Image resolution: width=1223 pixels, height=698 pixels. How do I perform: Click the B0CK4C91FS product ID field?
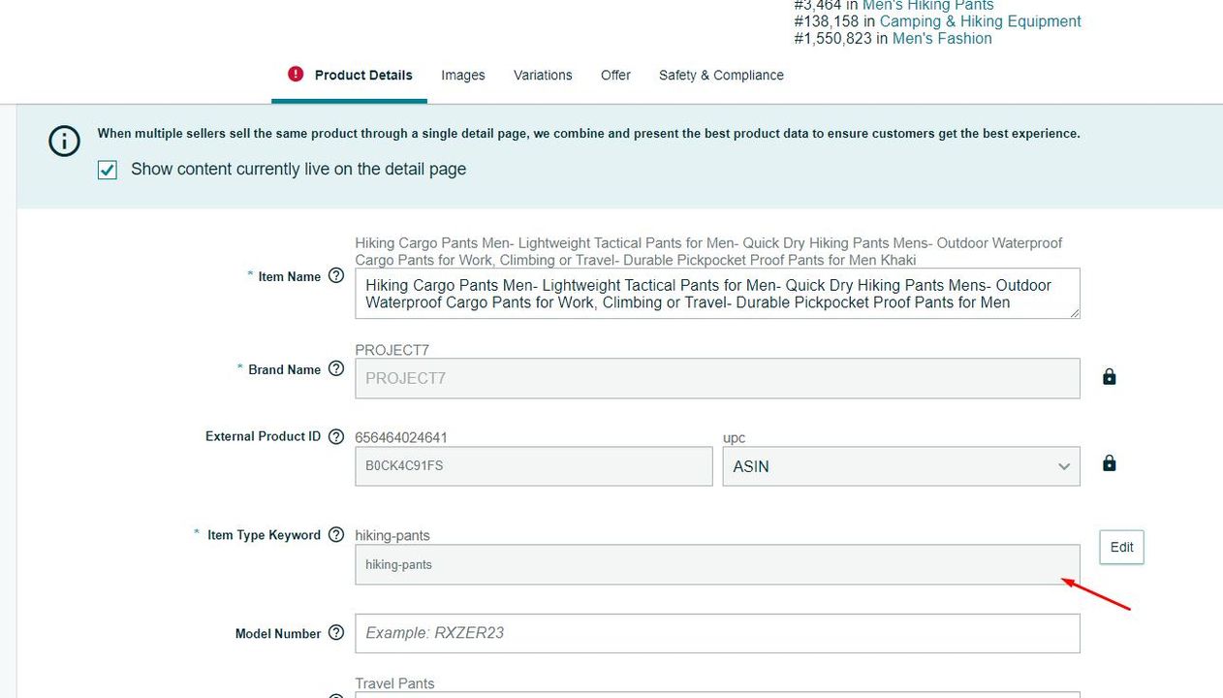pyautogui.click(x=534, y=466)
